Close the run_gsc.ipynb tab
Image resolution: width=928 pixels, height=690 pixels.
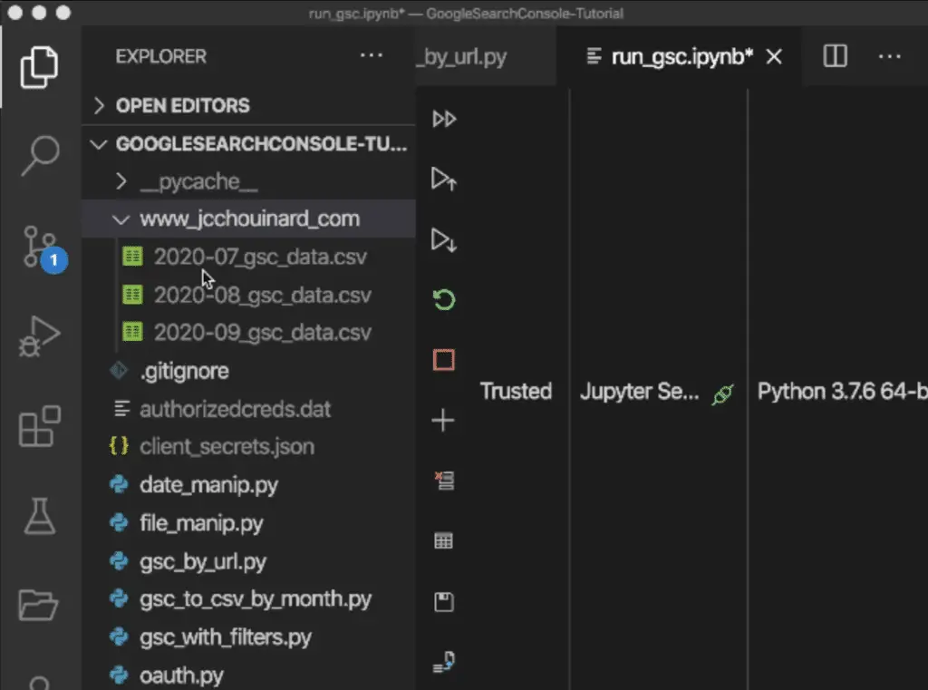(x=774, y=57)
